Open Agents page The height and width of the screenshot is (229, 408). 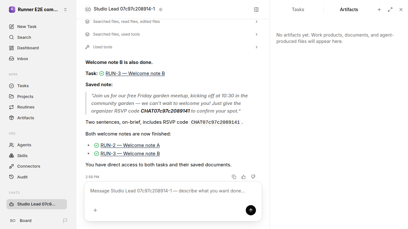point(37,145)
